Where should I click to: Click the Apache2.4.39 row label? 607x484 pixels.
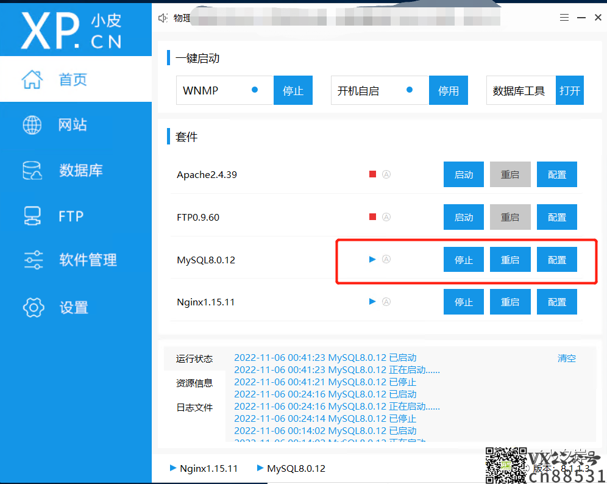[x=207, y=174]
